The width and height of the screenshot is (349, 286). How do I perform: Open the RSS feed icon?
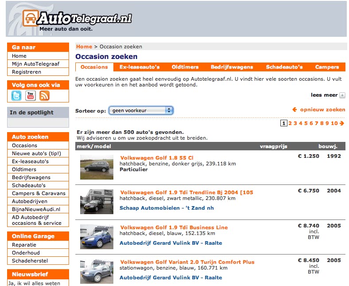tap(44, 96)
